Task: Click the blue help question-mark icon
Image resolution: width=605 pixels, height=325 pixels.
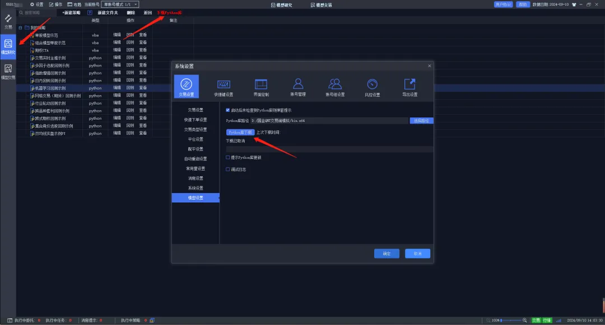Action: (90, 13)
